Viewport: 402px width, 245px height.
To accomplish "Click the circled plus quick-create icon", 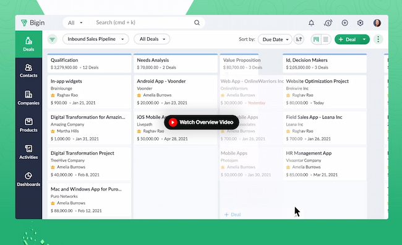I will tap(345, 23).
